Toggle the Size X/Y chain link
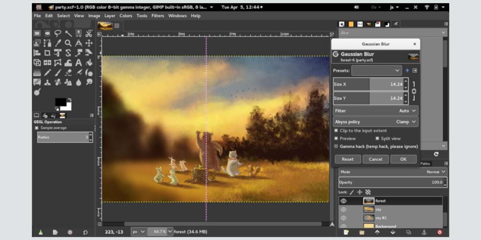481x240 pixels. (414, 91)
